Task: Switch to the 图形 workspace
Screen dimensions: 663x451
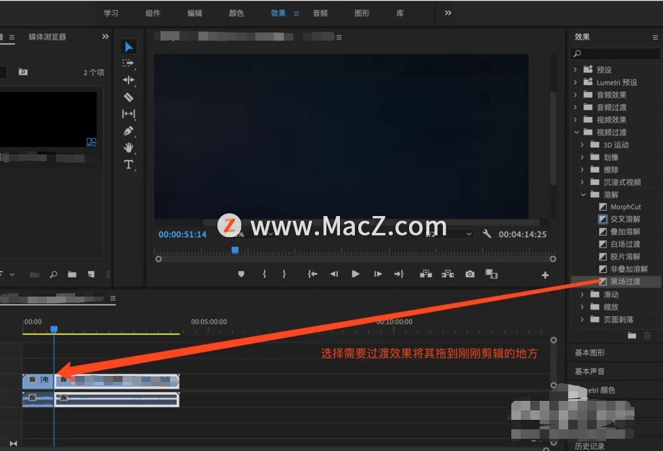Action: 362,13
